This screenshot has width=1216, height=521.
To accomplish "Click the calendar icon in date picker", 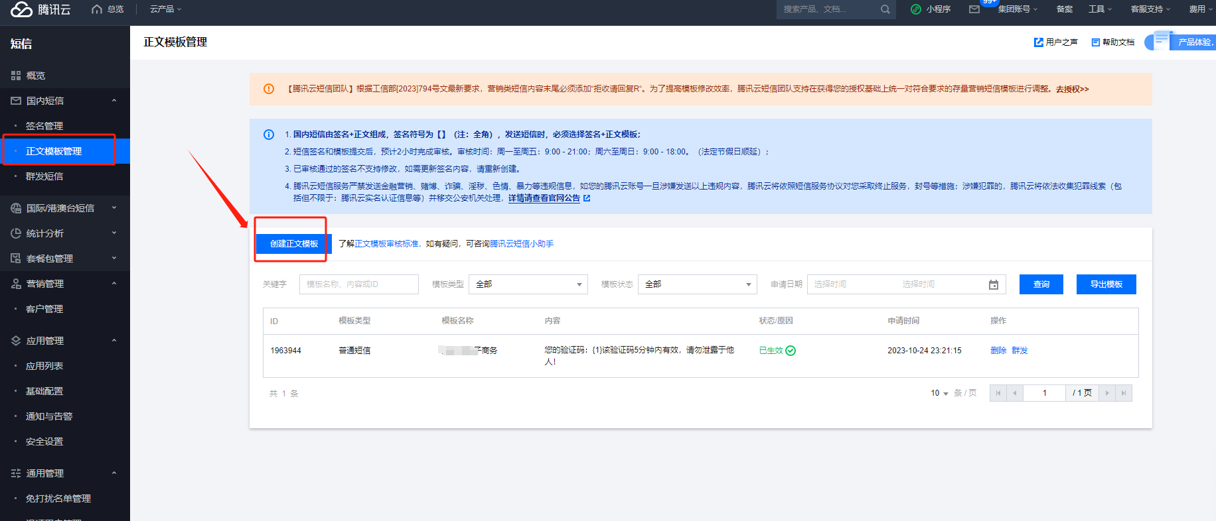I will pos(994,284).
